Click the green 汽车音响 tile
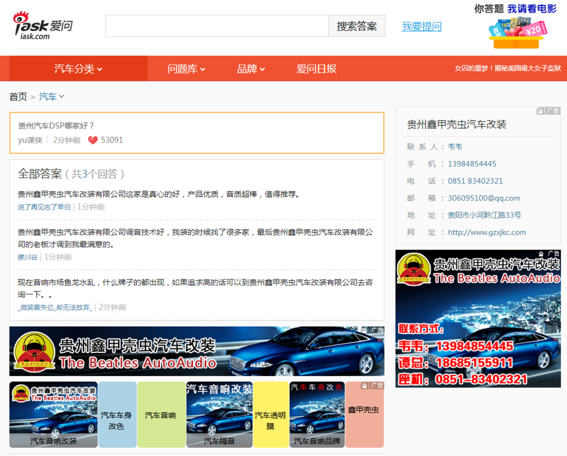 (161, 415)
